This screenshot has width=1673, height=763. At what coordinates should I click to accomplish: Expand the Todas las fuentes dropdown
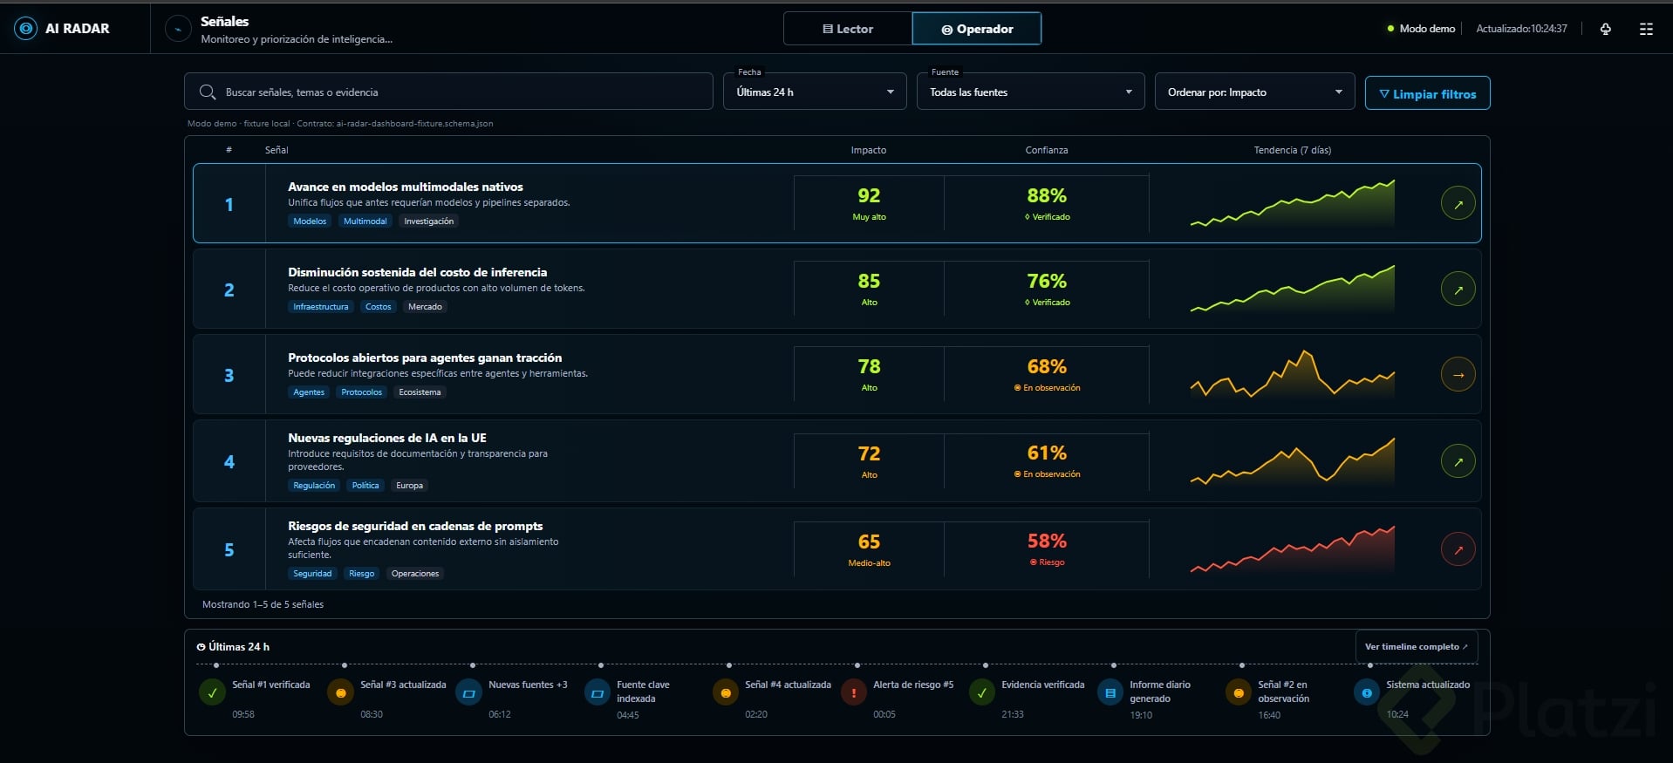click(1030, 92)
